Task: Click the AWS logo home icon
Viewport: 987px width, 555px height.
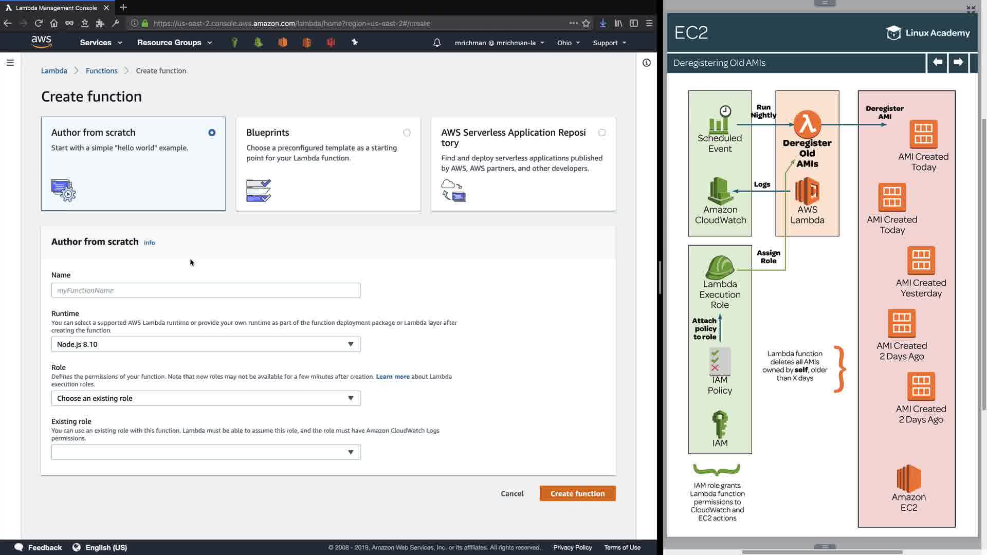Action: tap(41, 42)
